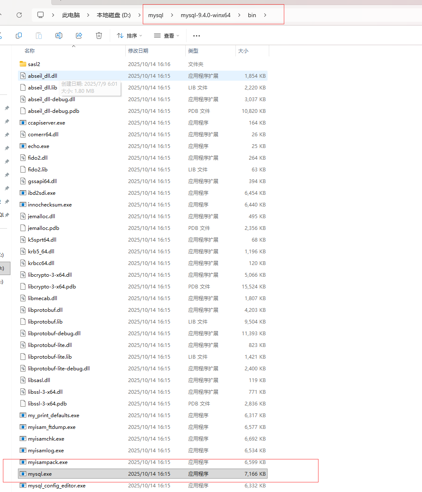
Task: Expand the chevron after mysql-9.4.0-winx64 breadcrumb
Action: pyautogui.click(x=239, y=15)
